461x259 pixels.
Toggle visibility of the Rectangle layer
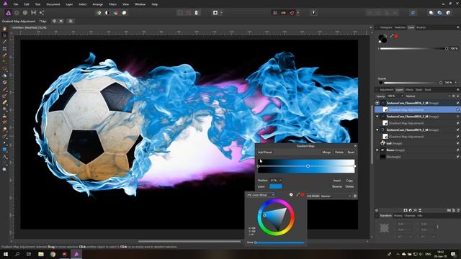tap(458, 157)
